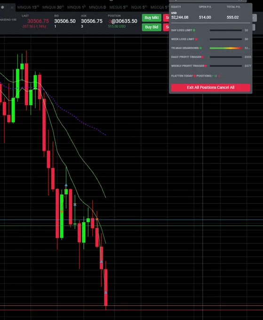Click the Buy Bid button

[151, 27]
